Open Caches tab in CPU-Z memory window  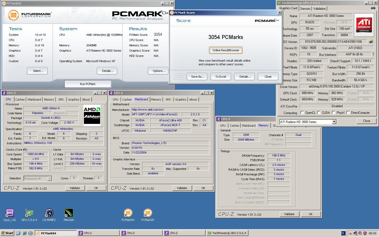point(234,126)
